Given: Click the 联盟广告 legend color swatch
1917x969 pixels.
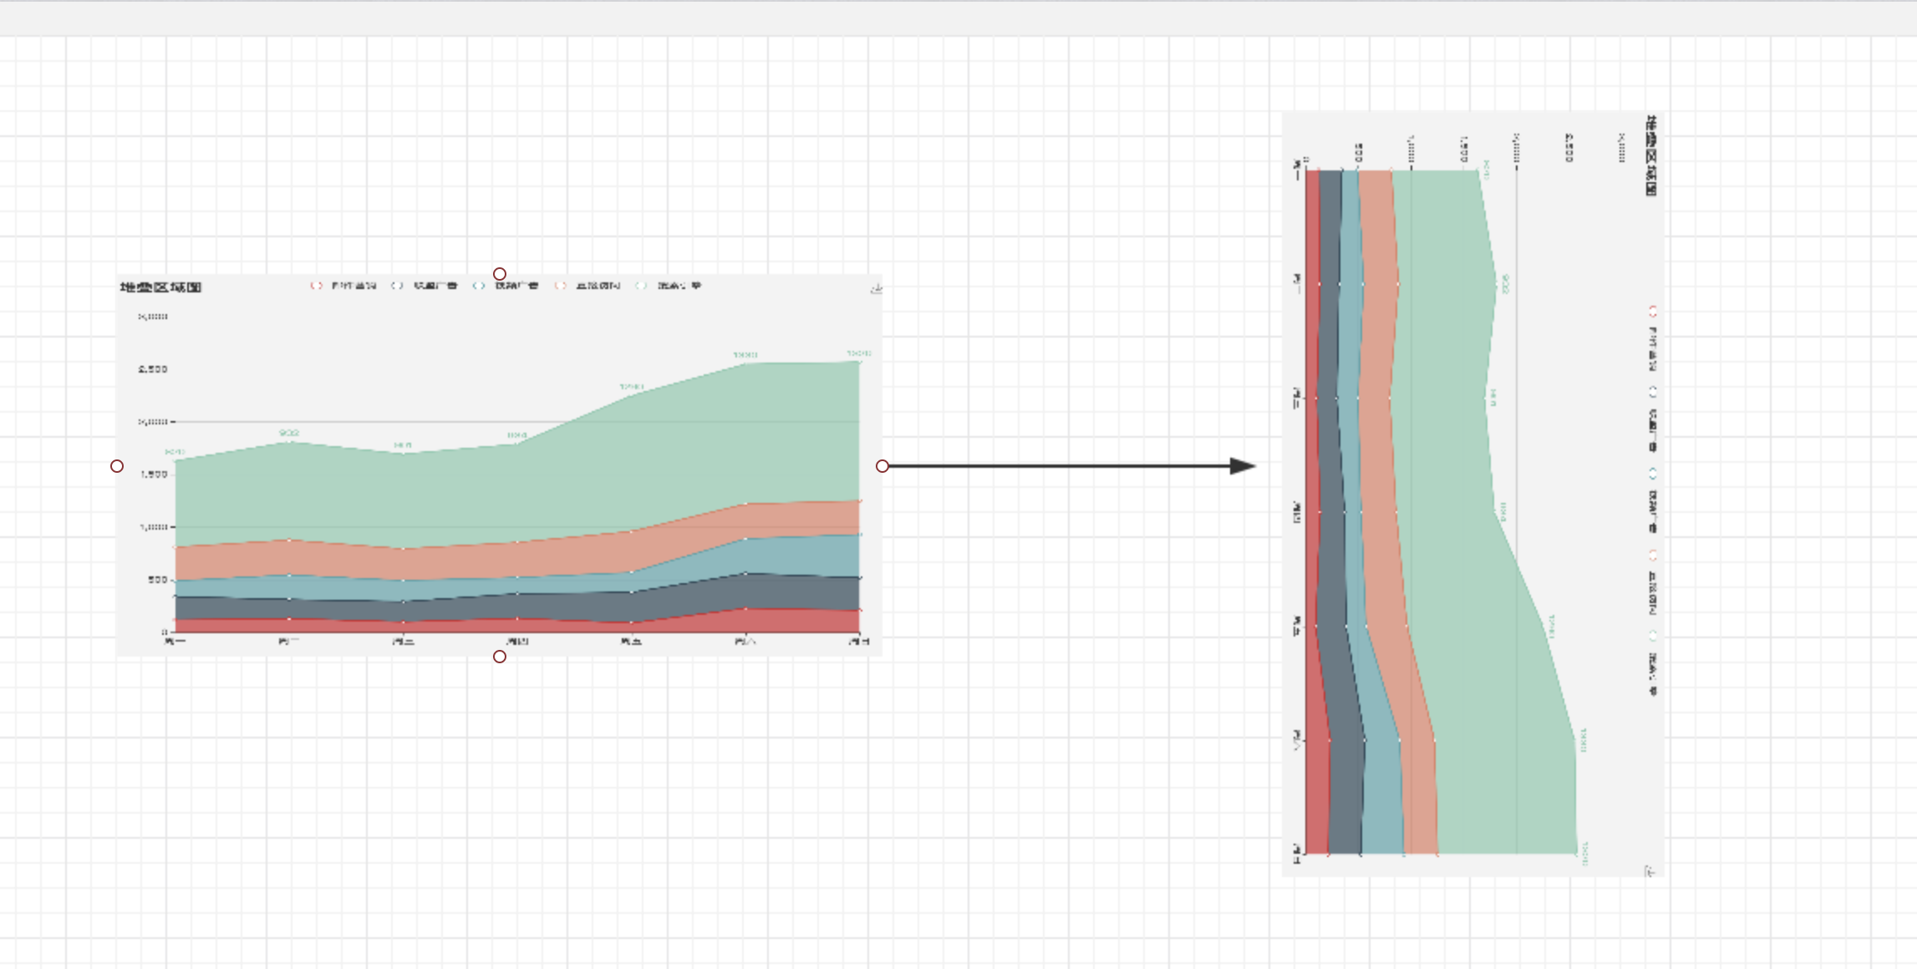Looking at the screenshot, I should (x=397, y=285).
